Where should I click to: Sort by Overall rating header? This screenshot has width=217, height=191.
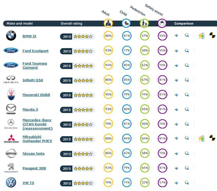pos(71,23)
